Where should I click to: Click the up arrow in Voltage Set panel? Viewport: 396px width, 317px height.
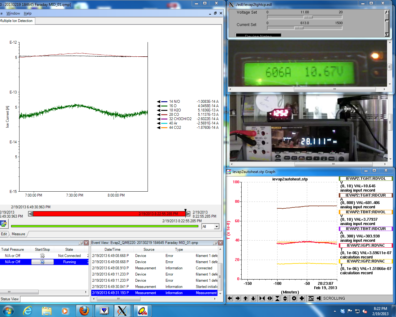[387, 12]
